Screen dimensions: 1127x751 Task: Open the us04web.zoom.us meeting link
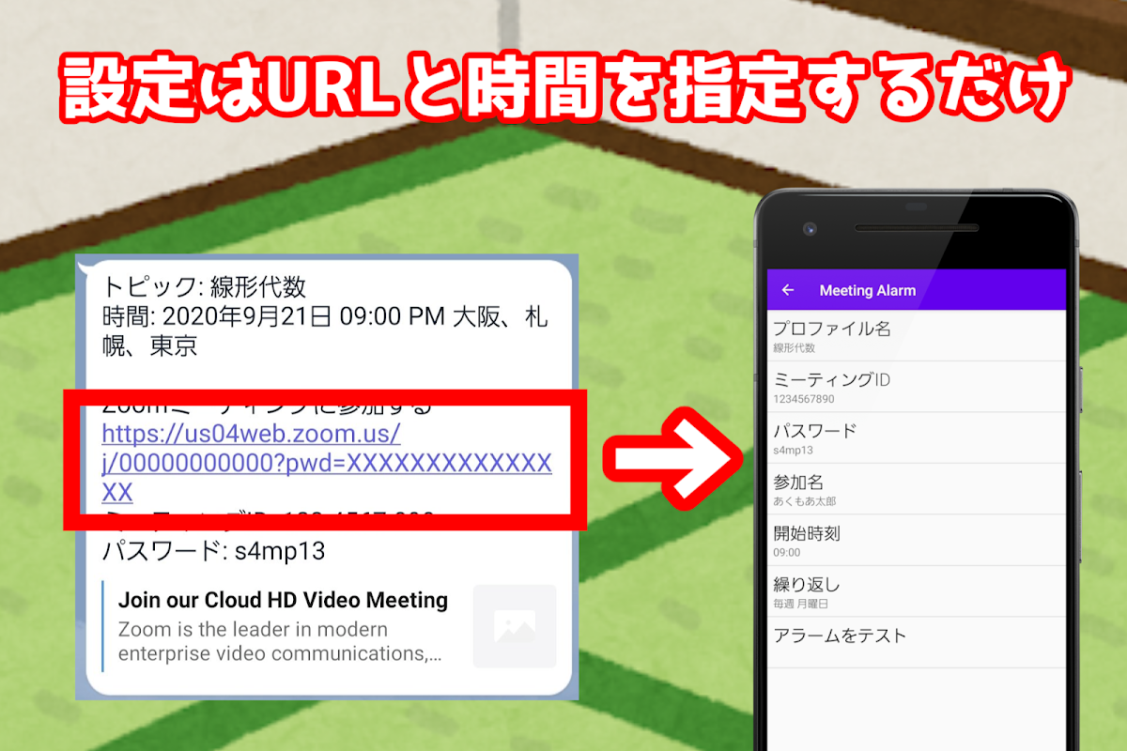[x=326, y=463]
